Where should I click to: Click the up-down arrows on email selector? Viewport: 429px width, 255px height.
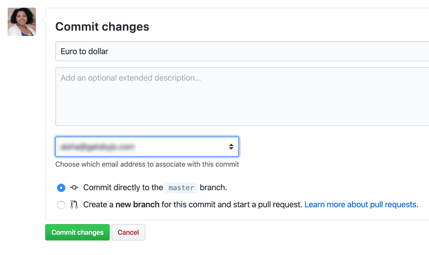(231, 147)
